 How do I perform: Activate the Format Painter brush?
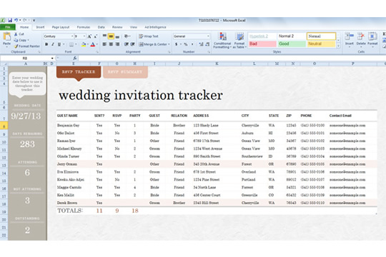tap(27, 46)
